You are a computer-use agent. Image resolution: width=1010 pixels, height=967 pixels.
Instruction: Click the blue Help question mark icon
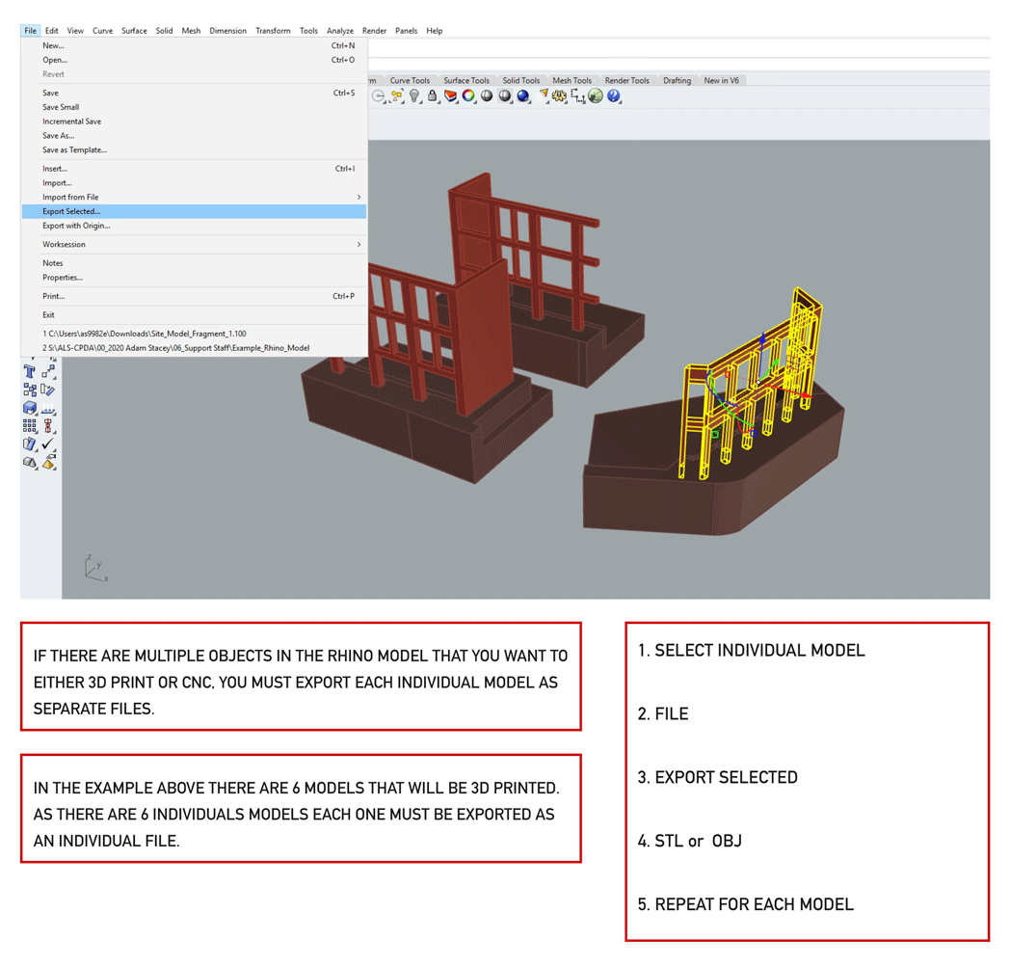[x=614, y=96]
